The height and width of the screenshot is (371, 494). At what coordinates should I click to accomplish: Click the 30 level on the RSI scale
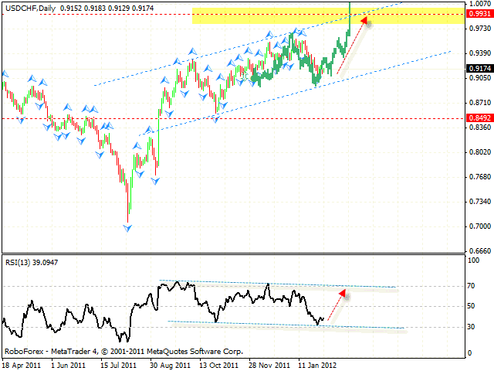coord(472,326)
